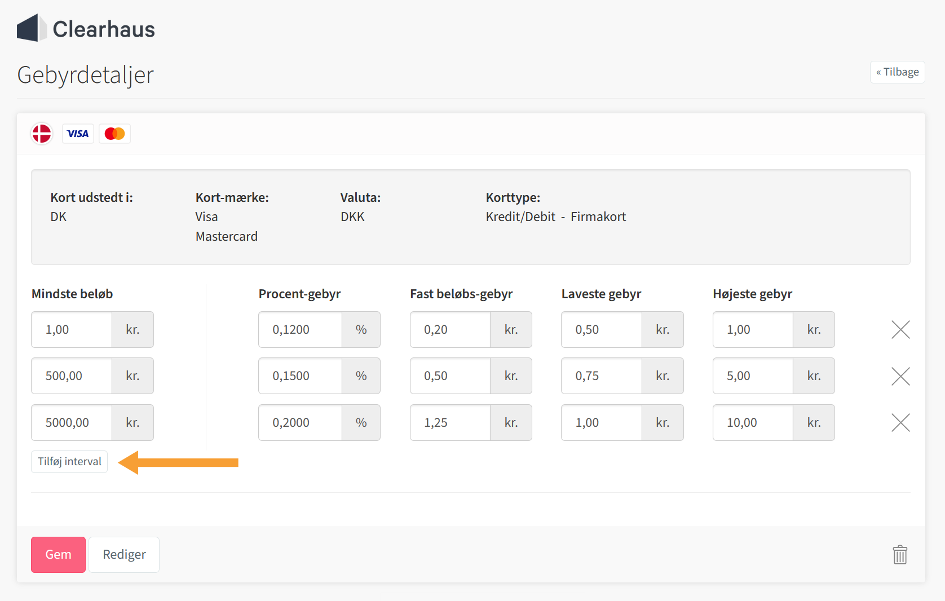Delete fee with the trash icon
This screenshot has height=601, width=945.
(x=900, y=555)
